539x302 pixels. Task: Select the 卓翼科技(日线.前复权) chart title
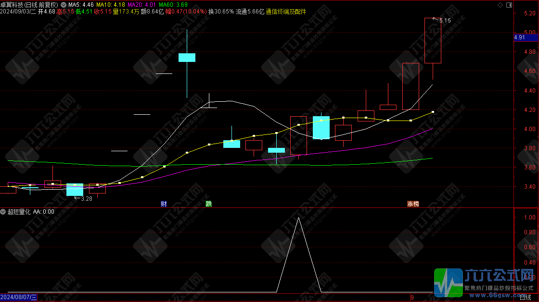(29, 5)
